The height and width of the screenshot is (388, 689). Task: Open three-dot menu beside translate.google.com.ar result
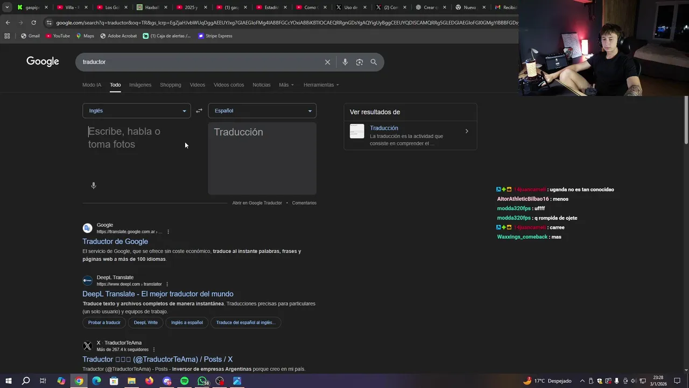point(168,232)
